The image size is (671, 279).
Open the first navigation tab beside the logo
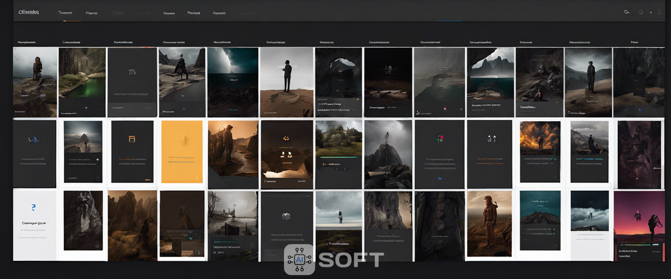point(65,12)
